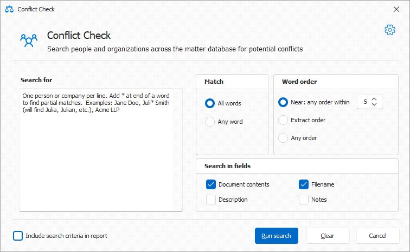Click the 'Search for' label
This screenshot has height=252, width=410.
36,80
